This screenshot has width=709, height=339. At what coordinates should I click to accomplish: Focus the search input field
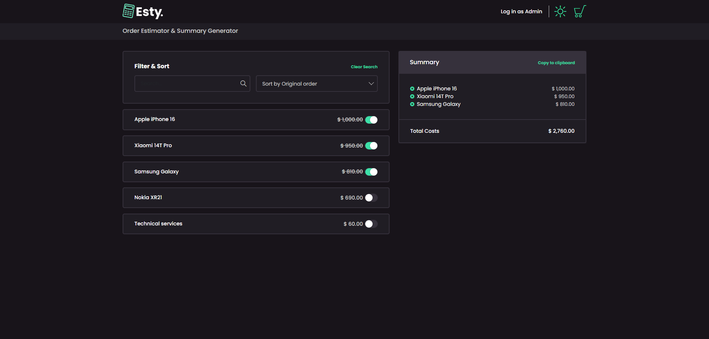[x=186, y=84]
